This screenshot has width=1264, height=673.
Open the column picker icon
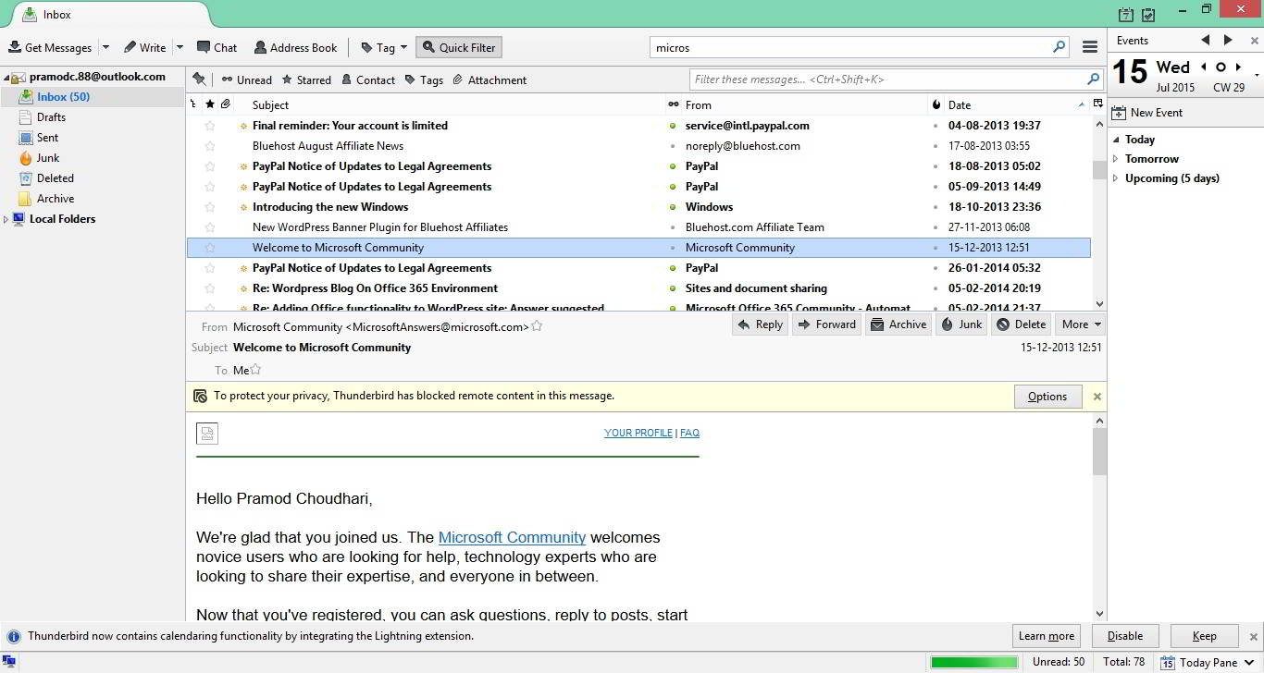[x=1098, y=104]
